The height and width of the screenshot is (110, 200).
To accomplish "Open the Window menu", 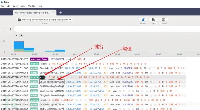I will pyautogui.click(x=32, y=6).
